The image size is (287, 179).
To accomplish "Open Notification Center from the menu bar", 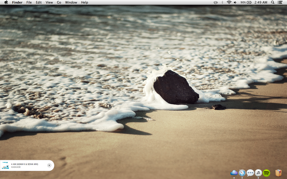I will coord(280,3).
